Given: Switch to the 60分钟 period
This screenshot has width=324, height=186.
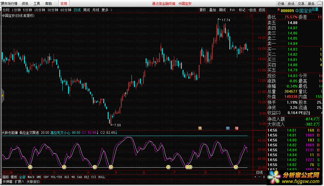Looking at the screenshot, I should pyautogui.click(x=66, y=10).
